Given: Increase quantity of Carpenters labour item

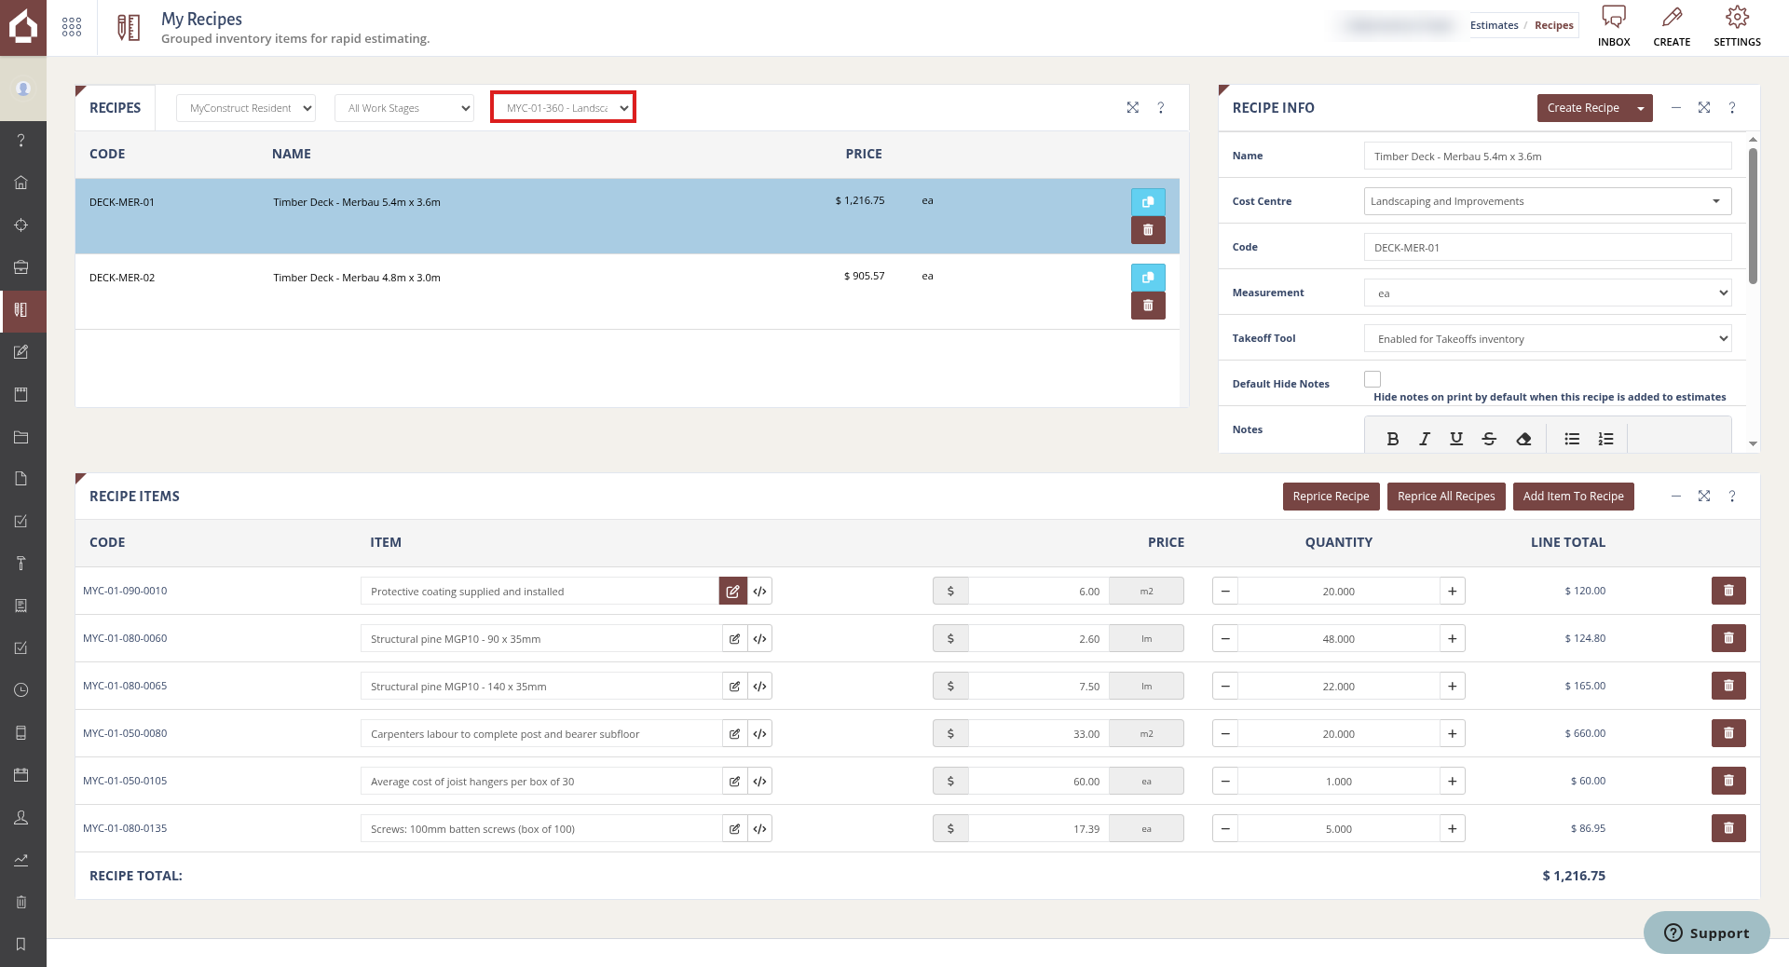Looking at the screenshot, I should coord(1452,734).
